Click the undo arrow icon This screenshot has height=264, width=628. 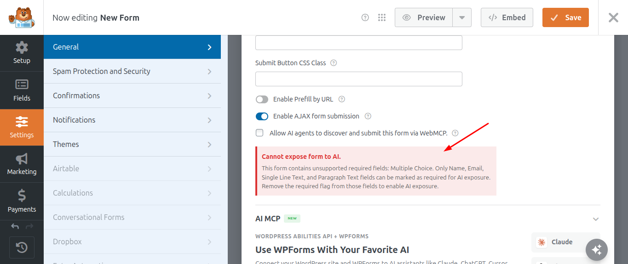15,226
